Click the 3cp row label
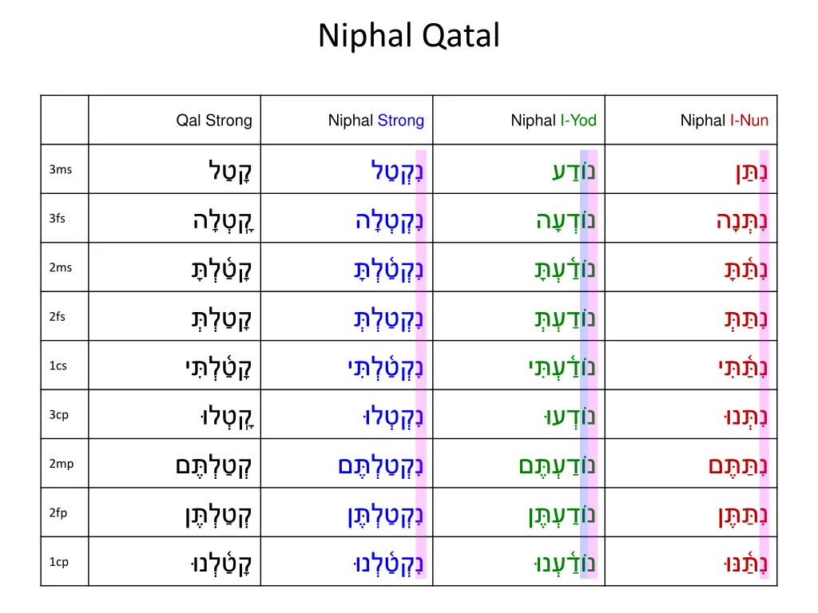 [x=58, y=415]
